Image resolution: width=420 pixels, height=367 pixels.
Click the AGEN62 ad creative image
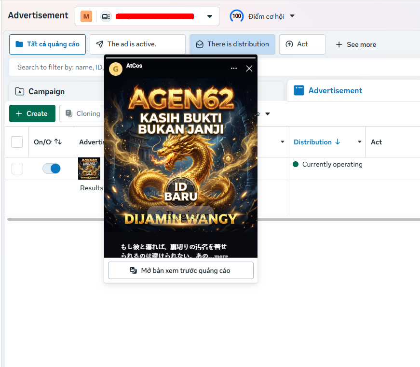[181, 155]
